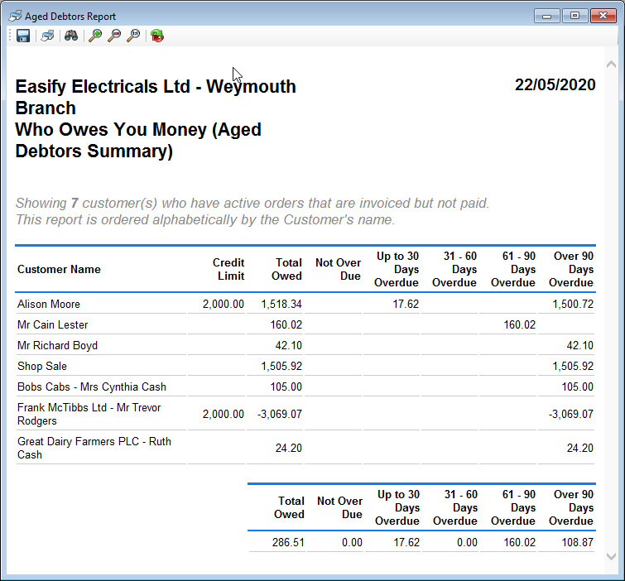This screenshot has height=581, width=625.
Task: Click the Save report icon
Action: tap(23, 36)
